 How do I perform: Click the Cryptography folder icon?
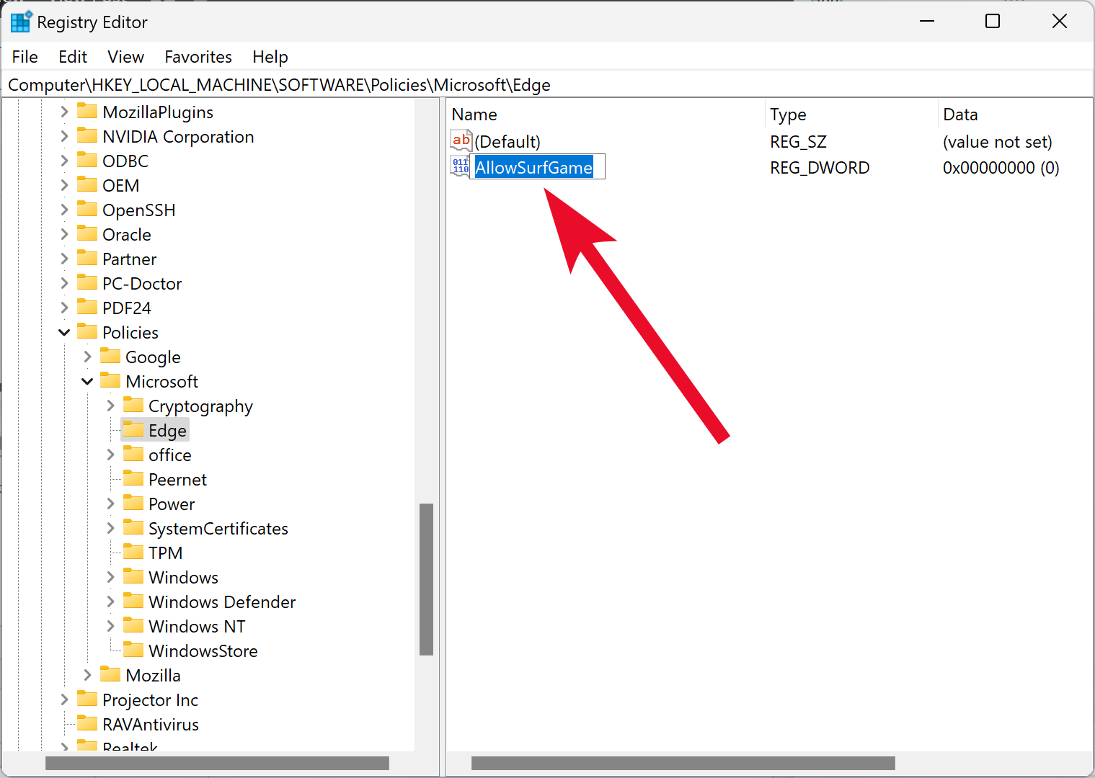click(133, 405)
